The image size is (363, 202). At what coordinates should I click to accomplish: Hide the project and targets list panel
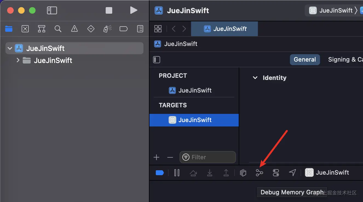[x=157, y=60]
